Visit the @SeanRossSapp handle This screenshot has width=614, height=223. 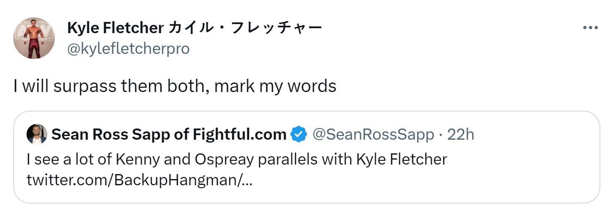[373, 134]
